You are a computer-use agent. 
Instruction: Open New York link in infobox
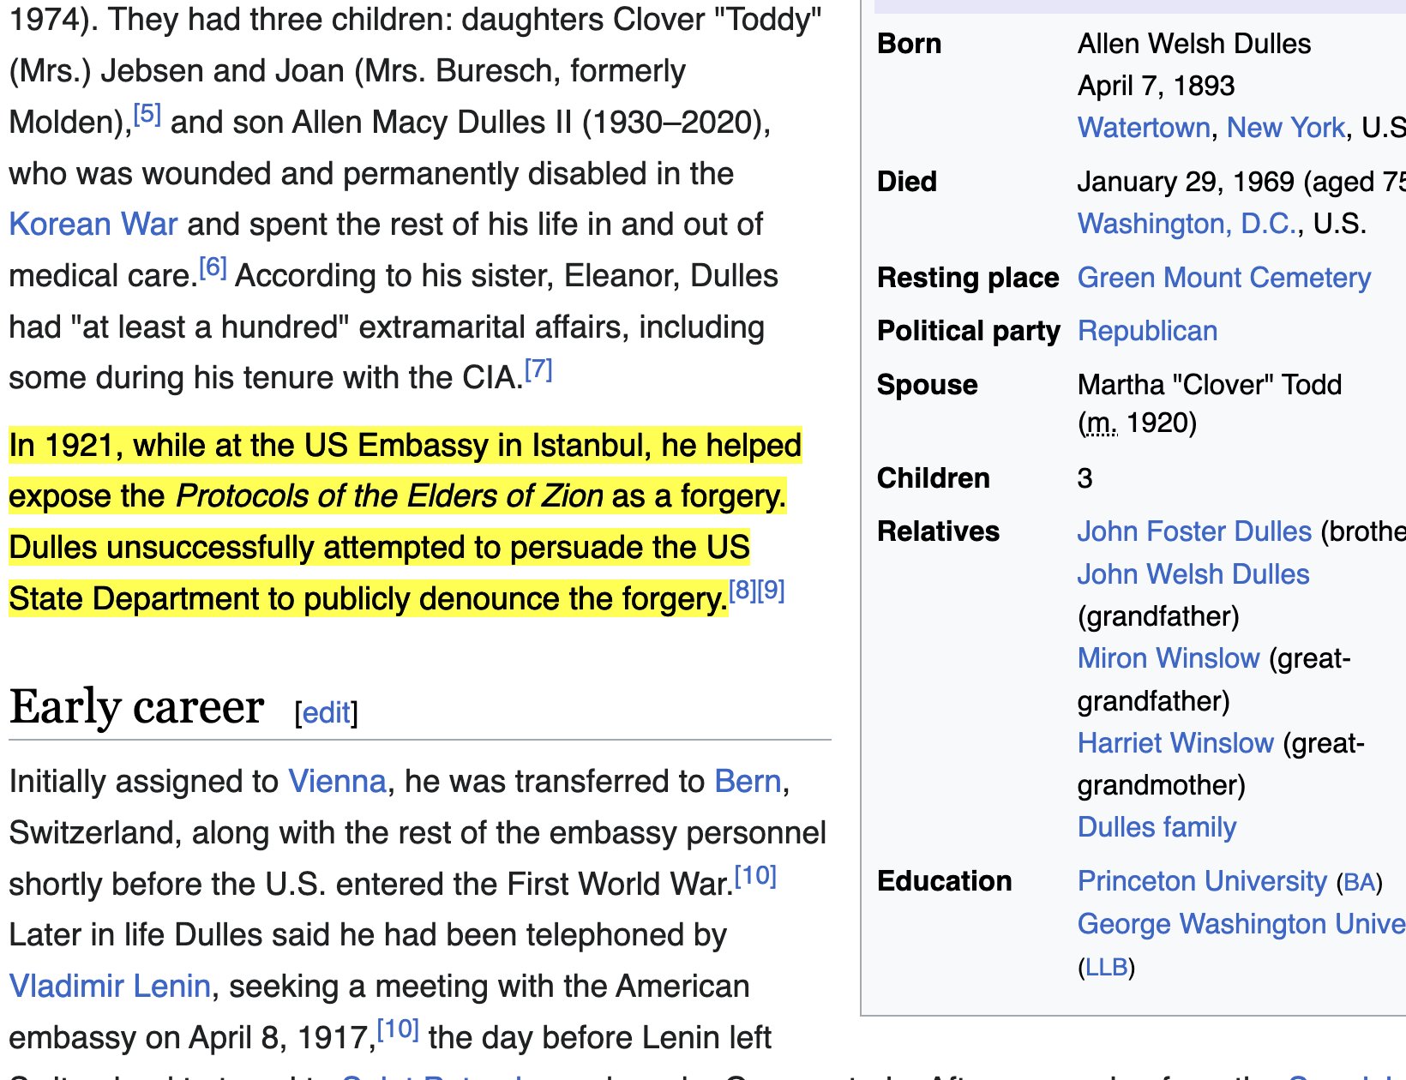(1285, 128)
